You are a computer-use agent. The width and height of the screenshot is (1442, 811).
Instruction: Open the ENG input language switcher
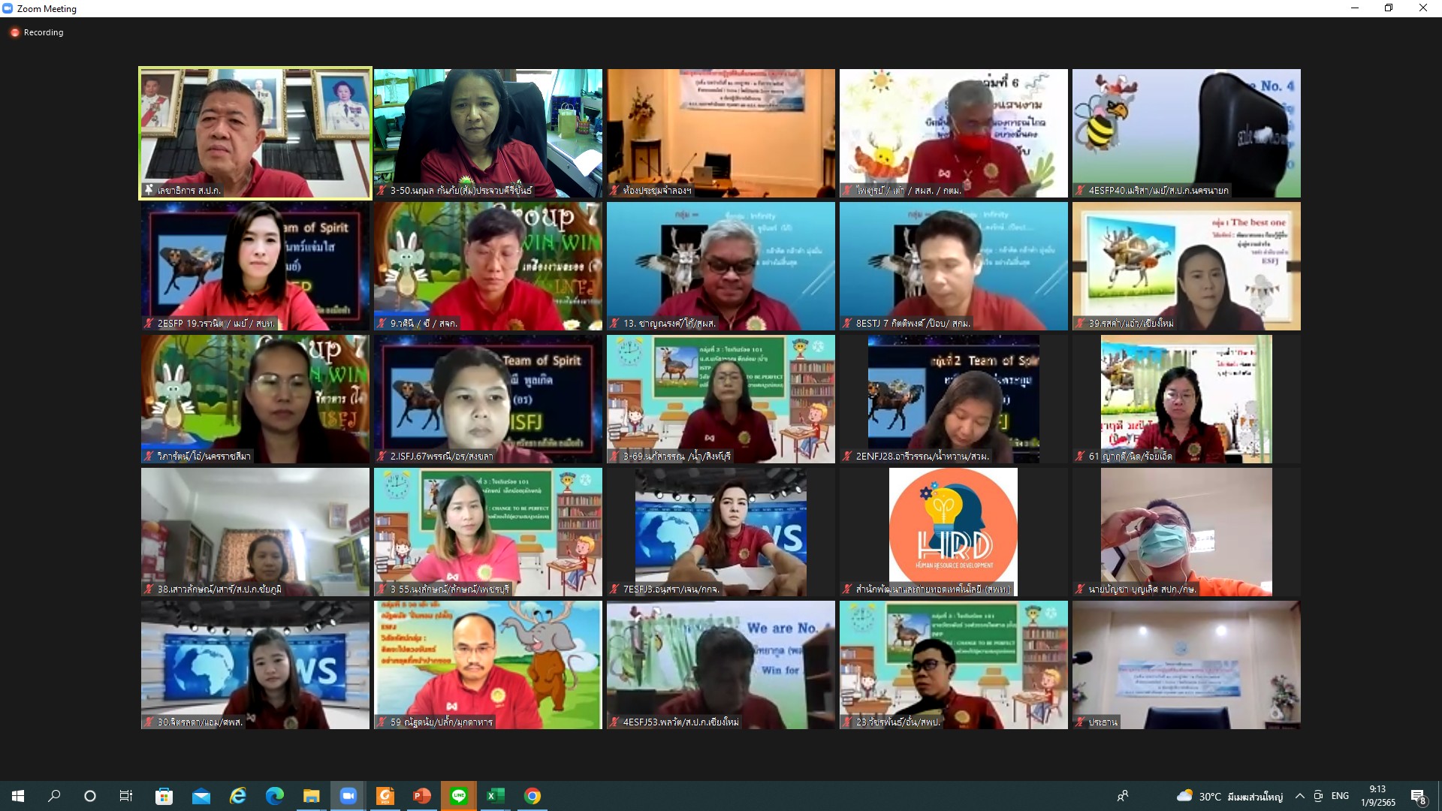pyautogui.click(x=1340, y=796)
